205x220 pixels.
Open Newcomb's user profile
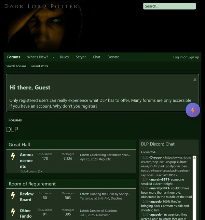coord(103,215)
